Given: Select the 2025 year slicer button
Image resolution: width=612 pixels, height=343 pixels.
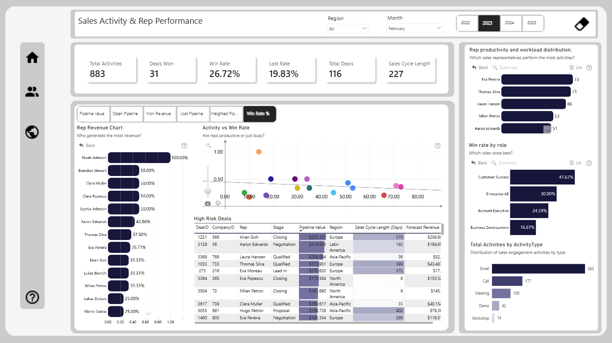Looking at the screenshot, I should (x=532, y=23).
